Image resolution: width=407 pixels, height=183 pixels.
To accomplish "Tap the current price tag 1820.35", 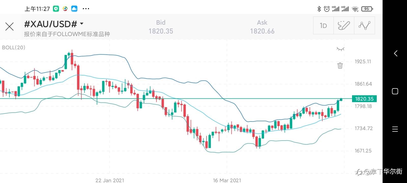I will (364, 99).
